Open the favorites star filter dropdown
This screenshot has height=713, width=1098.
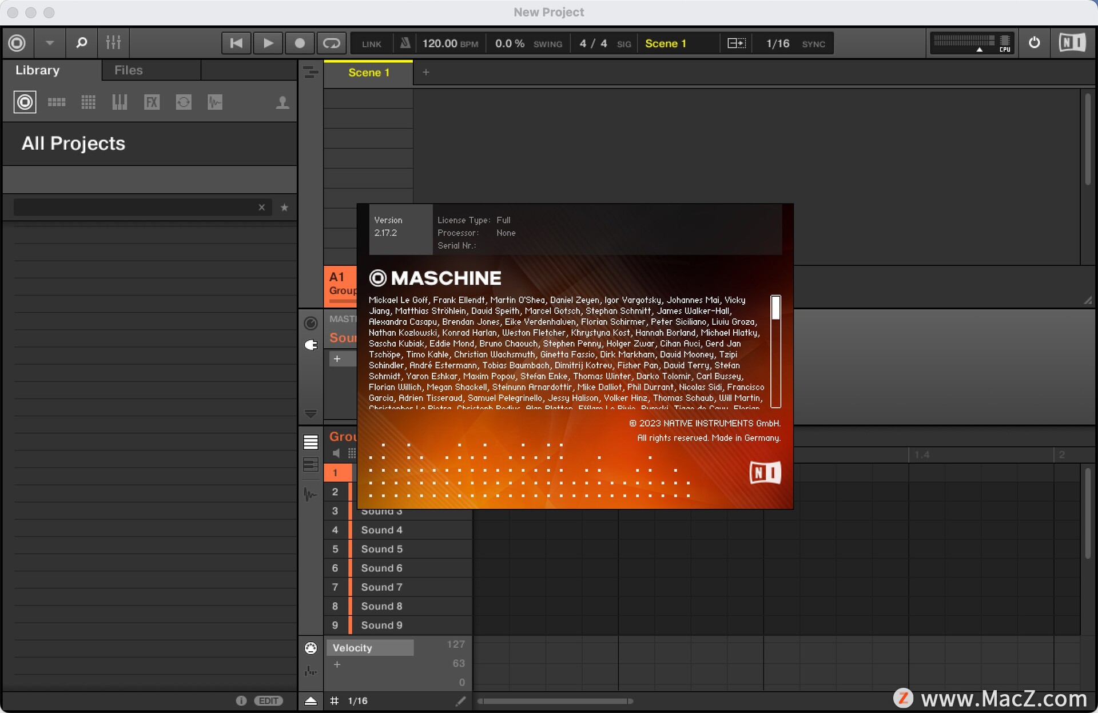pos(284,207)
